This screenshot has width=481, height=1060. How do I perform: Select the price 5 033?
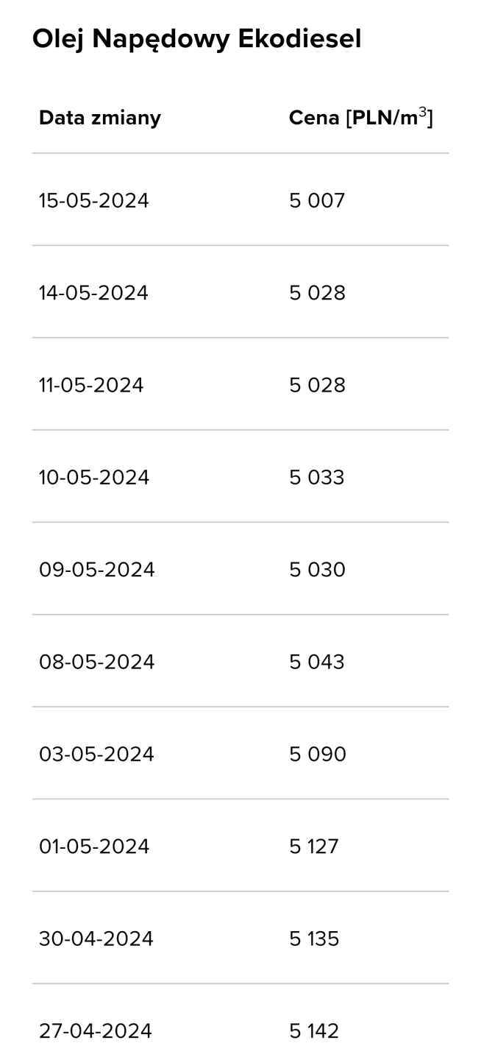click(317, 478)
